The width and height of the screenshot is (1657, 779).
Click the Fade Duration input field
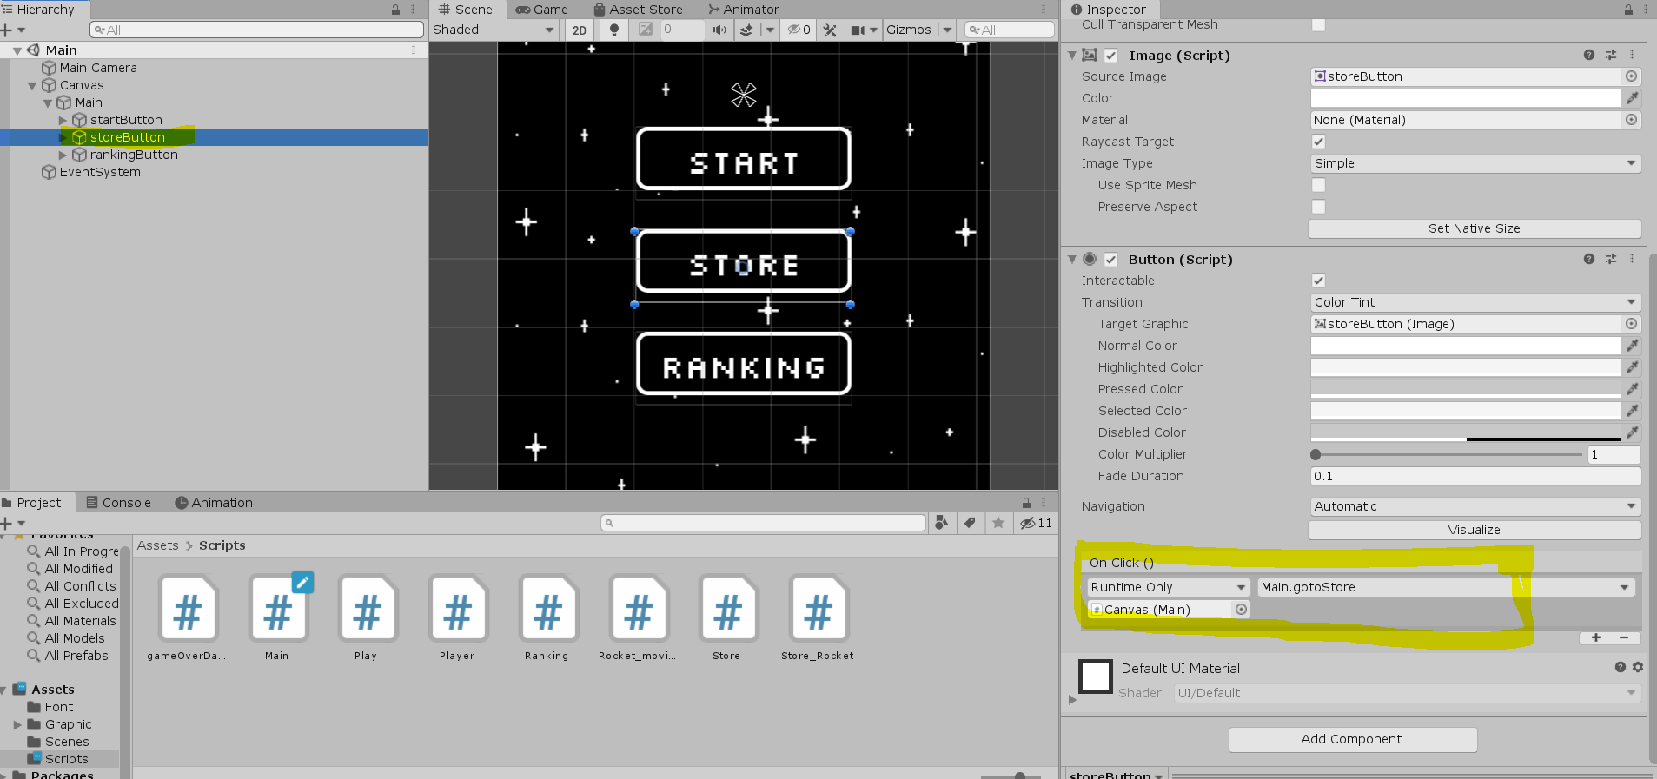click(x=1475, y=476)
